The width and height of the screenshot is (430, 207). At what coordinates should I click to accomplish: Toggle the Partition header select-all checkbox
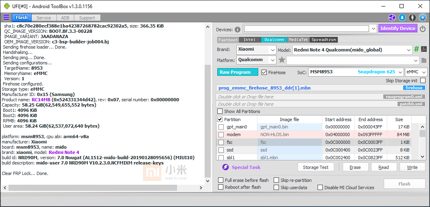[220, 120]
